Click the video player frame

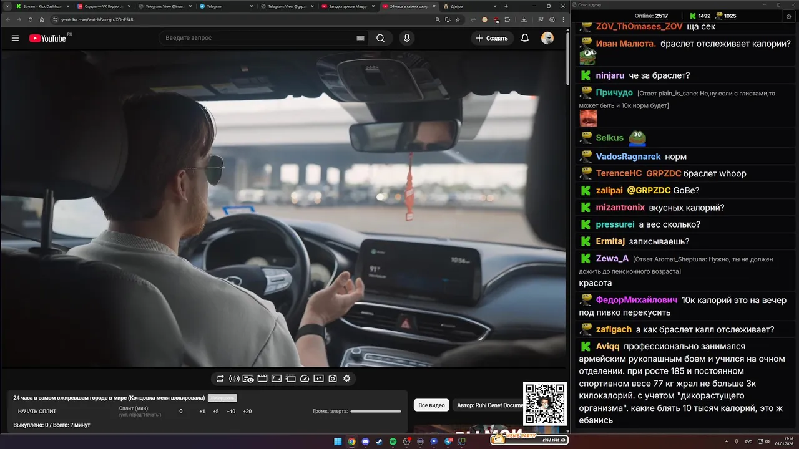(283, 209)
